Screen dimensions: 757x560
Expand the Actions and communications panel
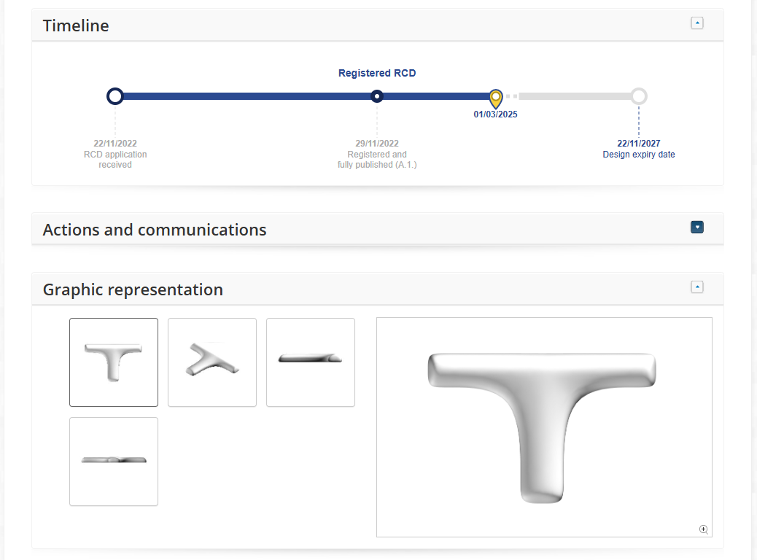(697, 227)
